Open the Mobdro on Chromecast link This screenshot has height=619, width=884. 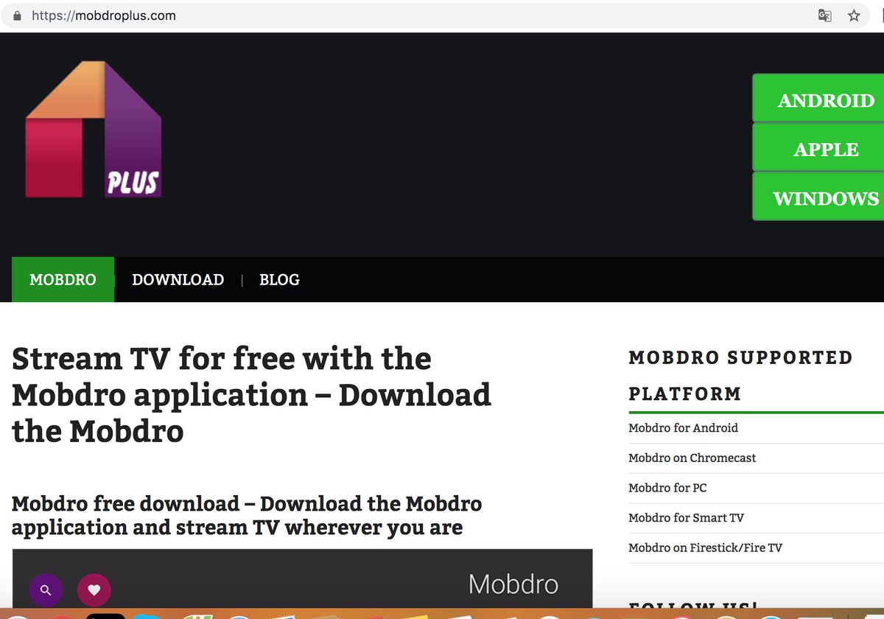click(x=692, y=458)
